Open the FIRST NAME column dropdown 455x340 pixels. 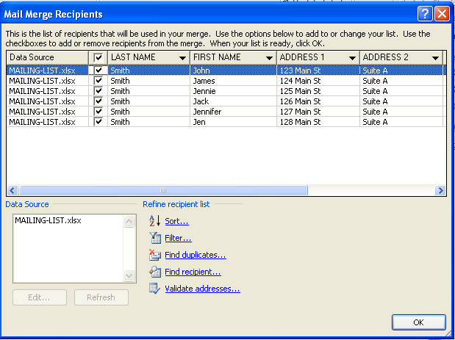click(x=268, y=58)
